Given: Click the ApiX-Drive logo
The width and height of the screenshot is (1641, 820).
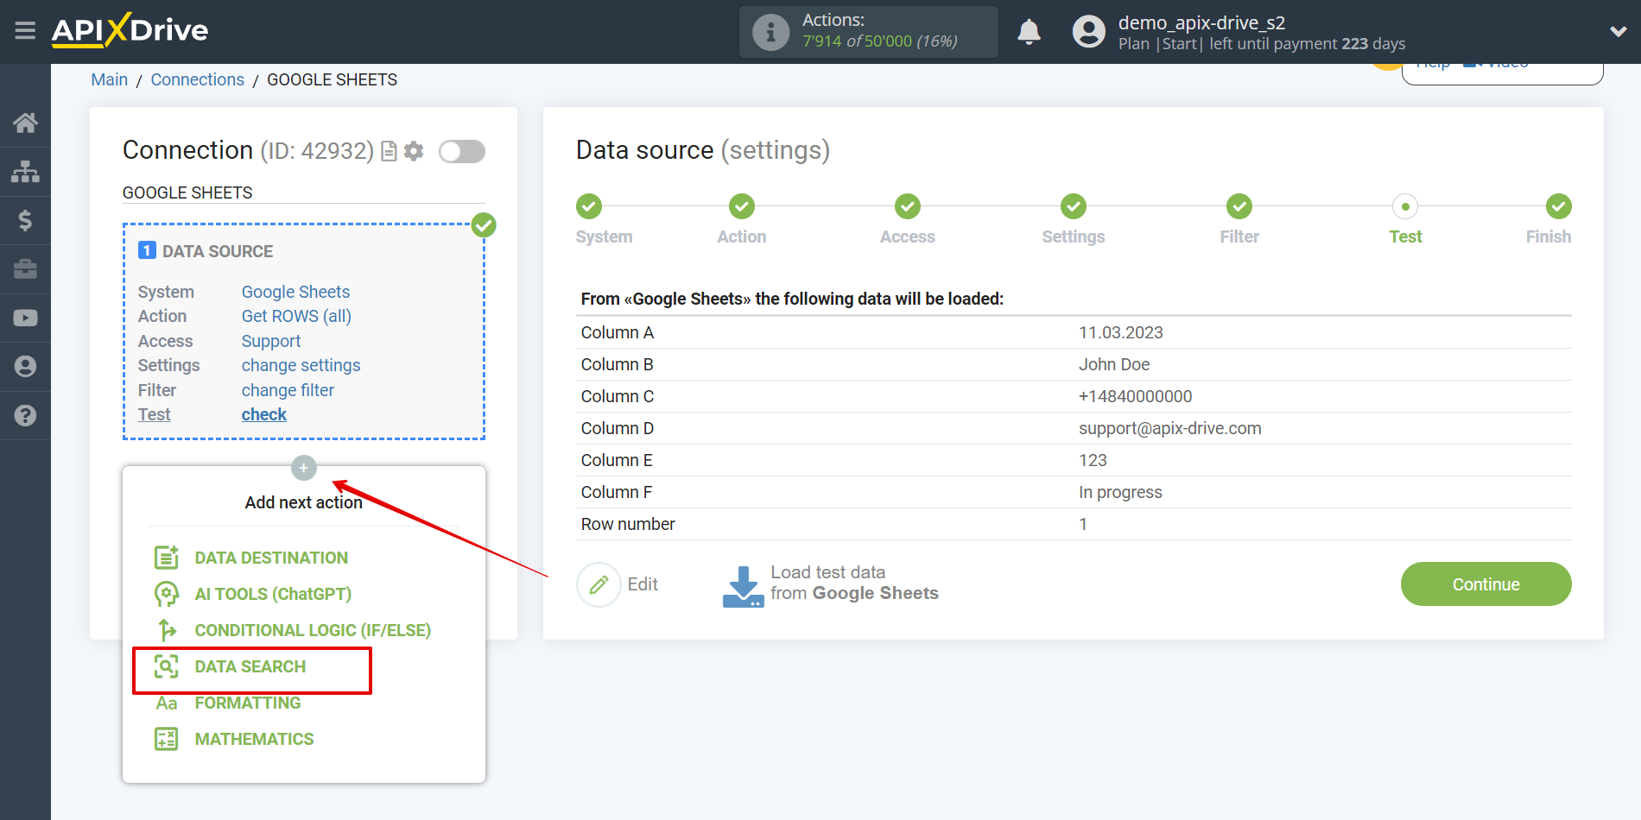Looking at the screenshot, I should [130, 30].
